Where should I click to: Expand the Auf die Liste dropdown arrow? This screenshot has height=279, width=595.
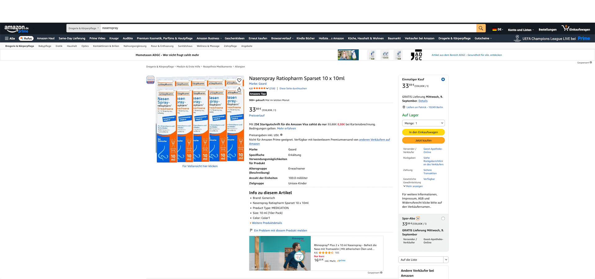pyautogui.click(x=446, y=260)
